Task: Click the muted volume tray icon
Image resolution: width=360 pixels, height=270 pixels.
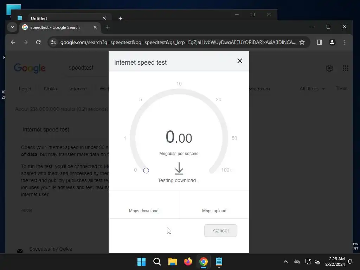Action: point(317,262)
